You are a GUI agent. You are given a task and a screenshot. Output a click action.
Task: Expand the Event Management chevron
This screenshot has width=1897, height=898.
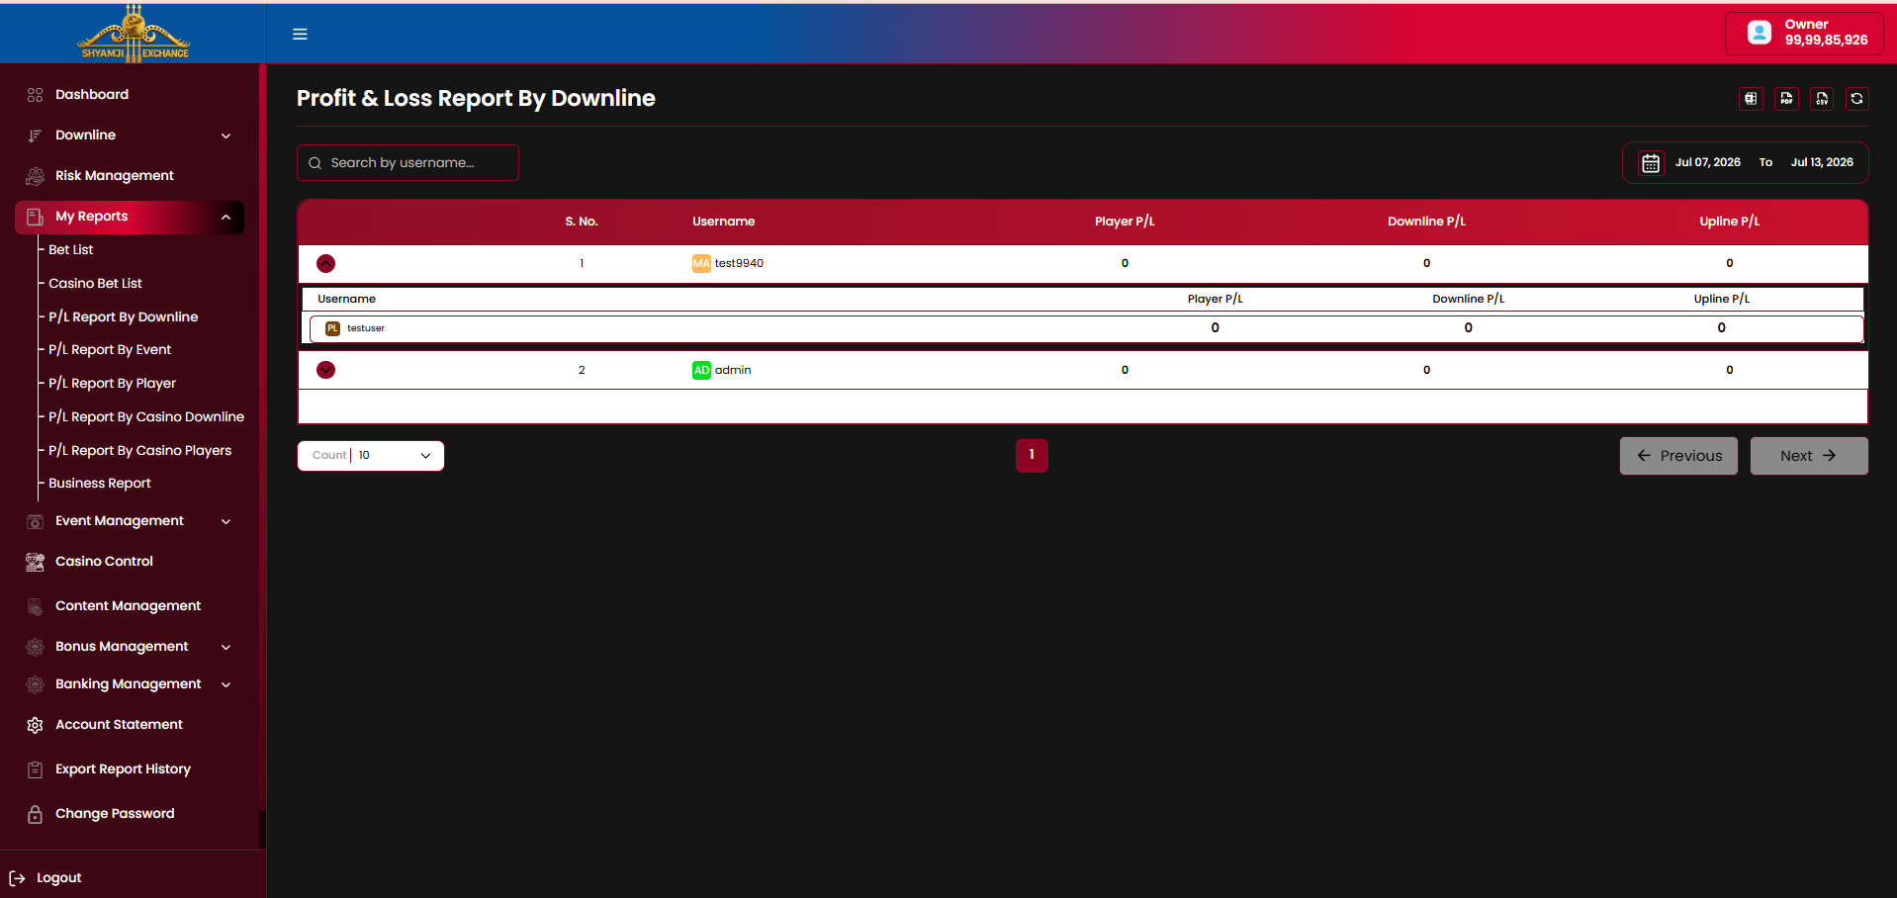(x=226, y=521)
